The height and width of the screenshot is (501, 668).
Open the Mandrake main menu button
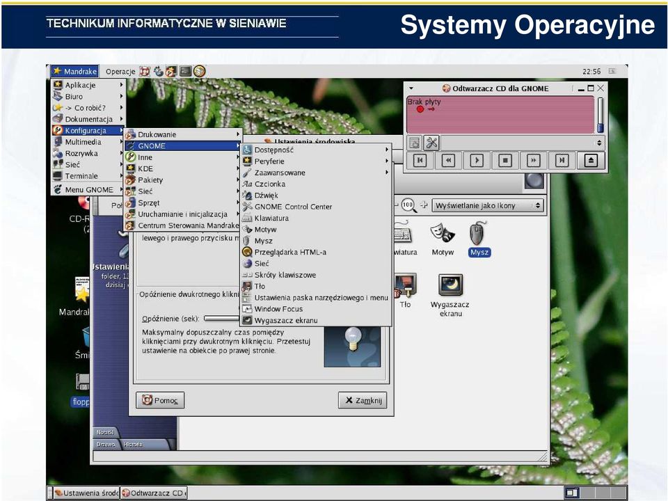point(75,71)
